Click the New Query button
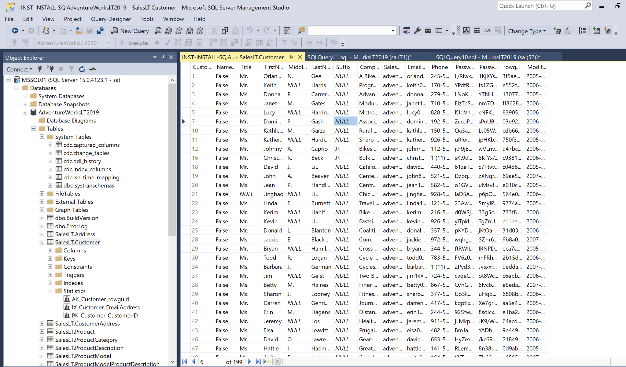626x367 pixels. (130, 31)
